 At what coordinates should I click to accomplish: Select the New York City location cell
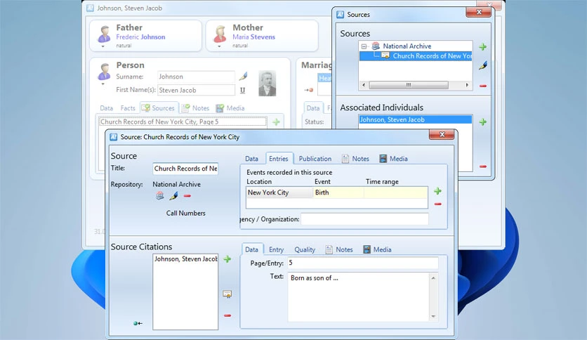coord(279,192)
